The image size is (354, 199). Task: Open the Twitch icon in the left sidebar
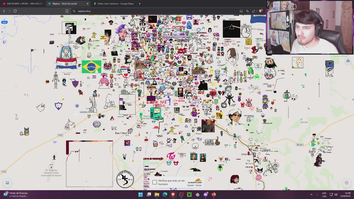pos(4,42)
